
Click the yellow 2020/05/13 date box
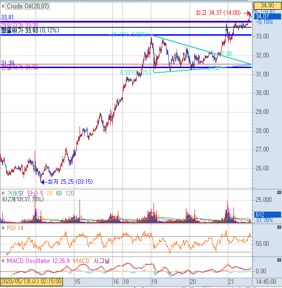pos(31,282)
